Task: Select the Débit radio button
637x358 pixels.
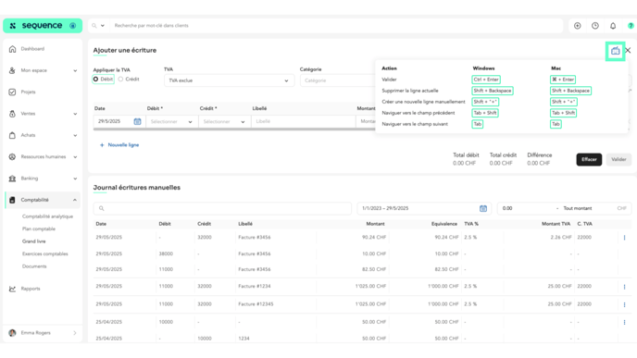Action: pos(96,80)
